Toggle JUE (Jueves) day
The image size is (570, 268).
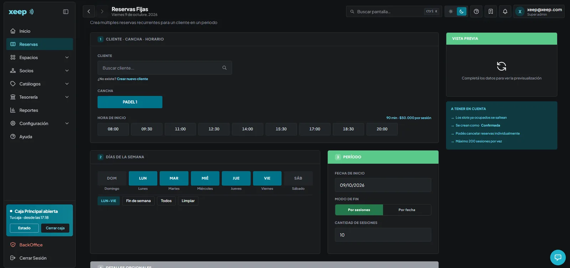pyautogui.click(x=236, y=178)
